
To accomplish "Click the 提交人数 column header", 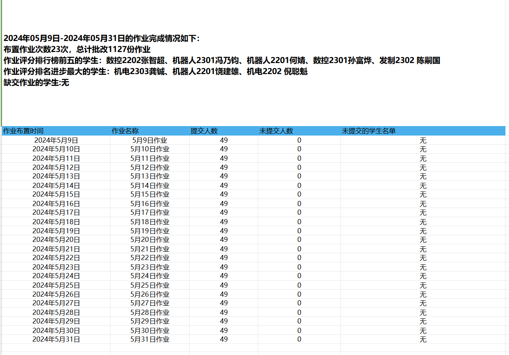I will 204,131.
